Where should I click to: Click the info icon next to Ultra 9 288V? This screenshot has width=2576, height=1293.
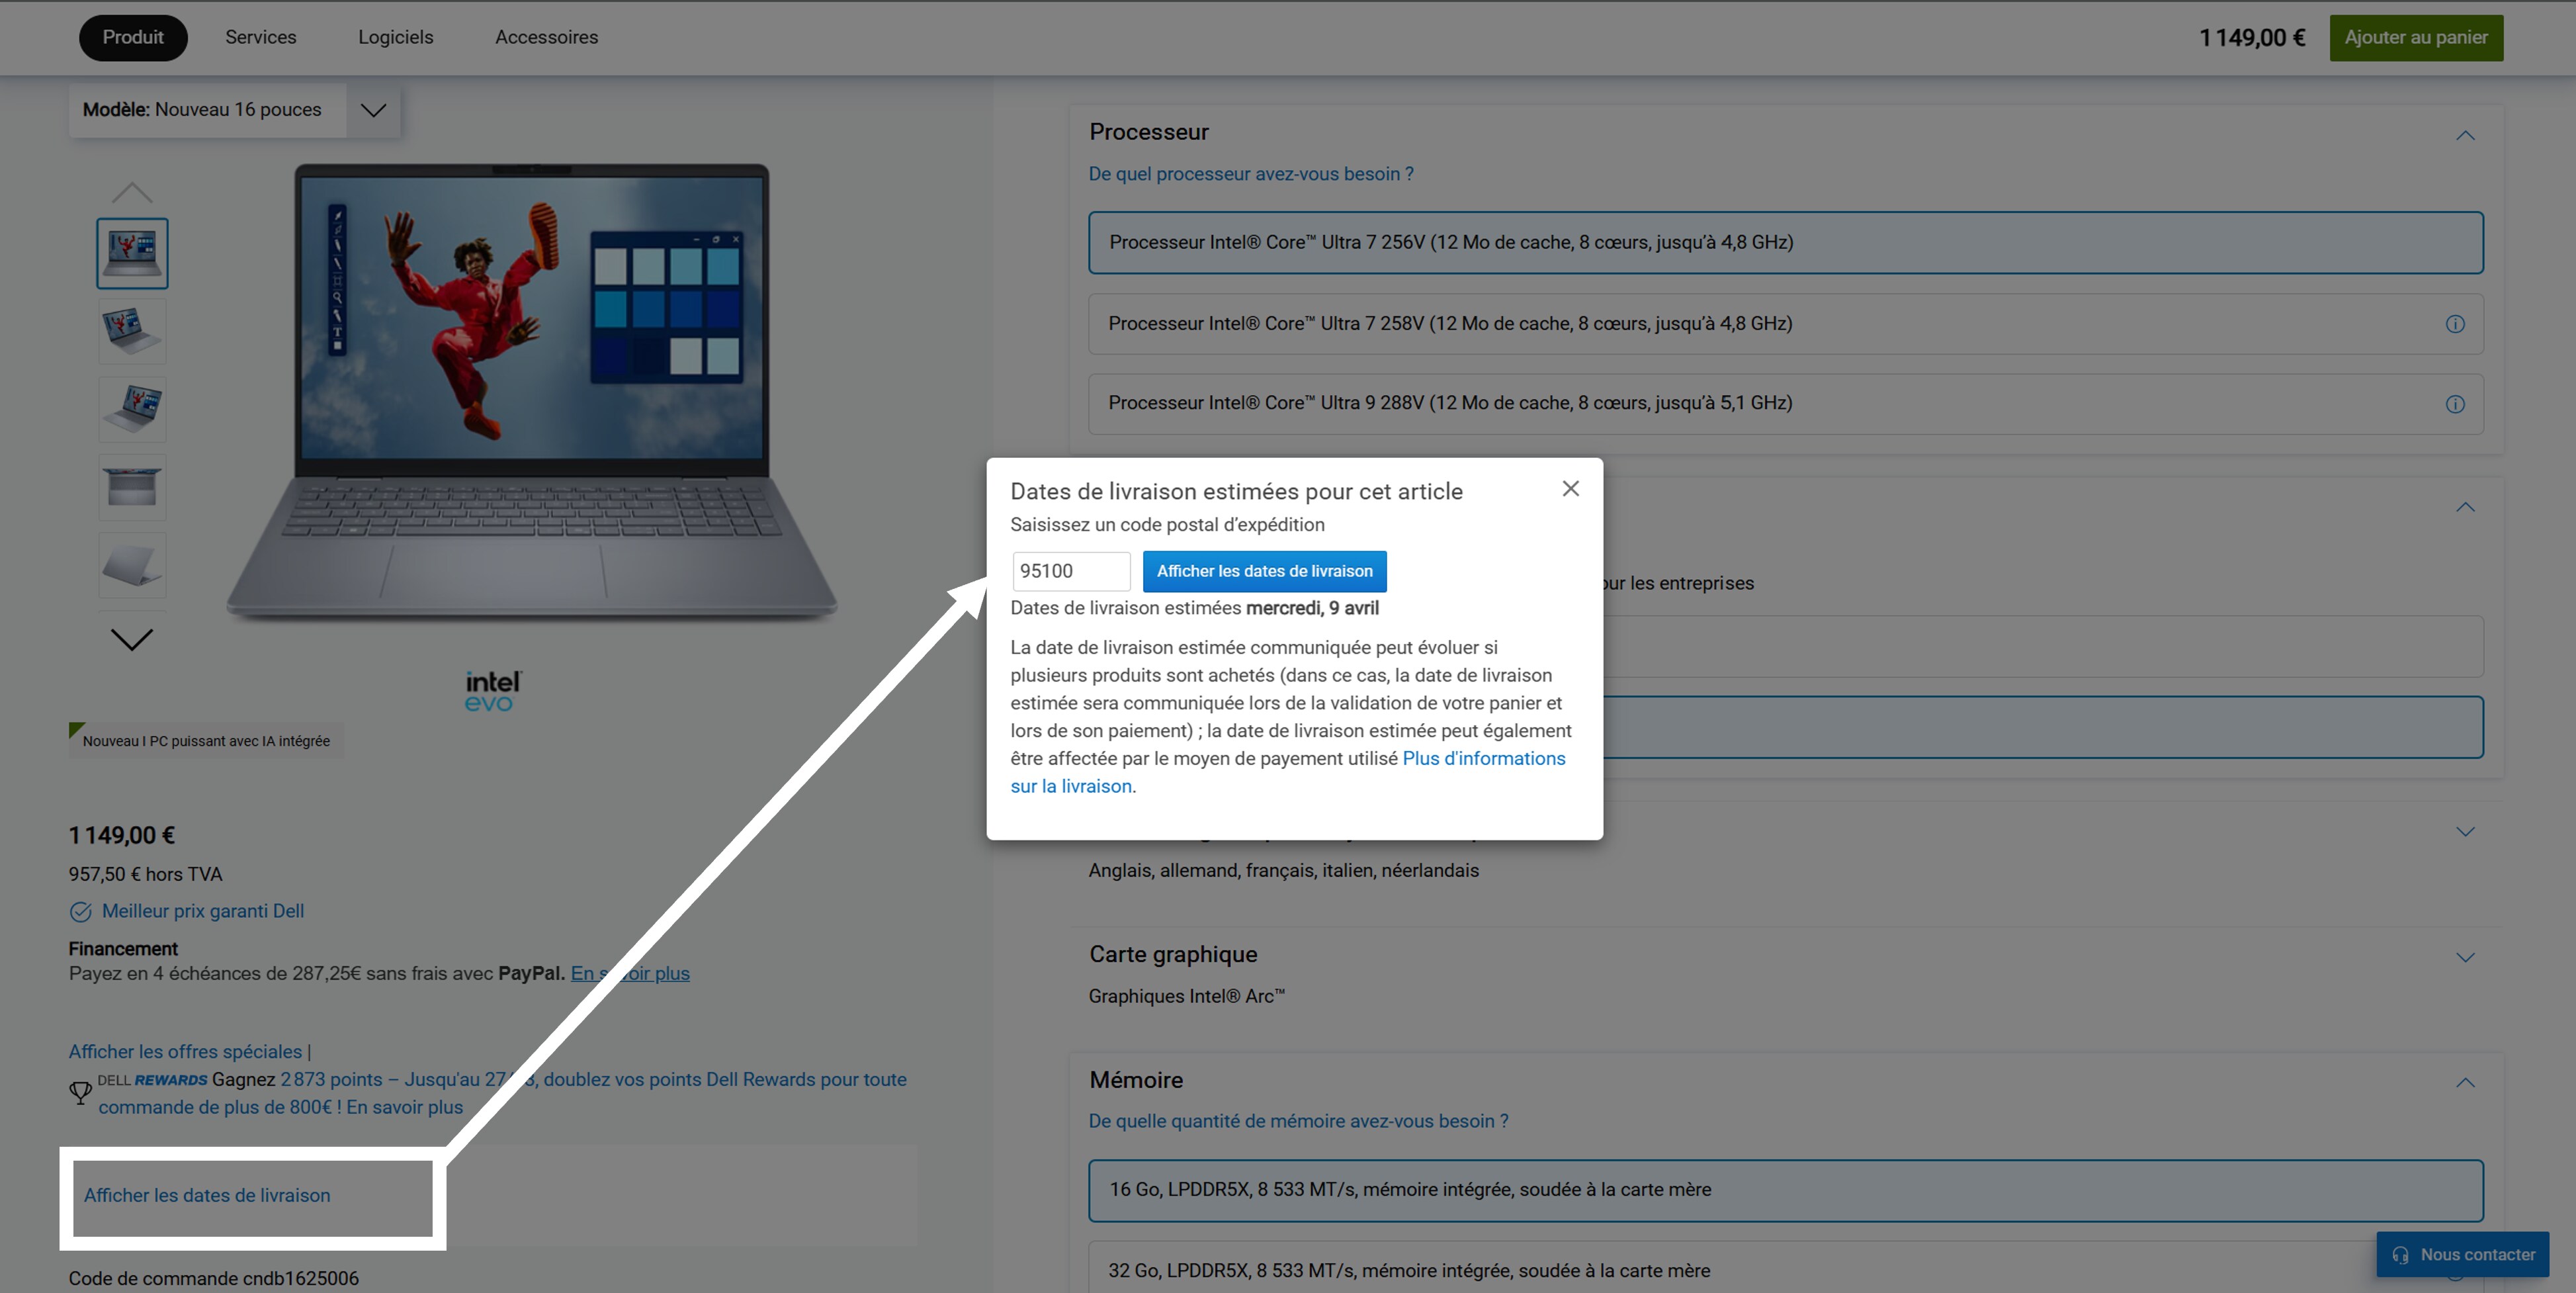click(x=2455, y=405)
